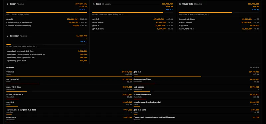Select '7 sessions' next to Cursor
266x124 pixels.
pyautogui.click(x=20, y=4)
